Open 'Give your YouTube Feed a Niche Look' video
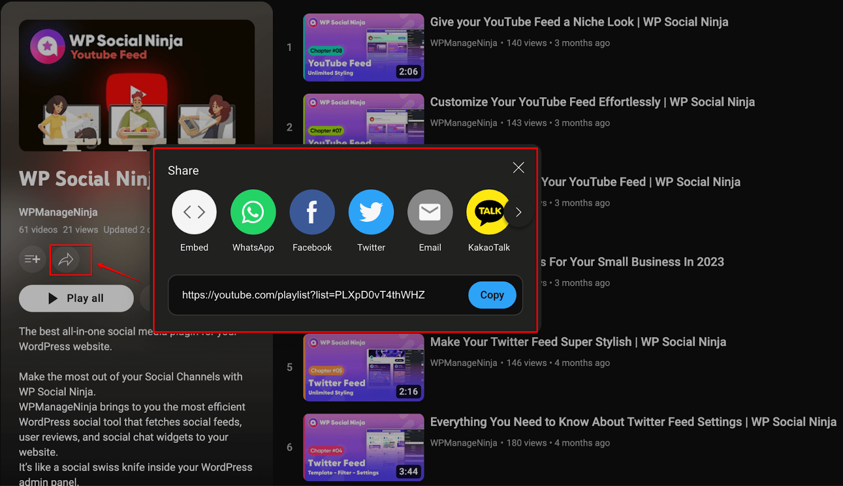Image resolution: width=843 pixels, height=486 pixels. click(580, 22)
